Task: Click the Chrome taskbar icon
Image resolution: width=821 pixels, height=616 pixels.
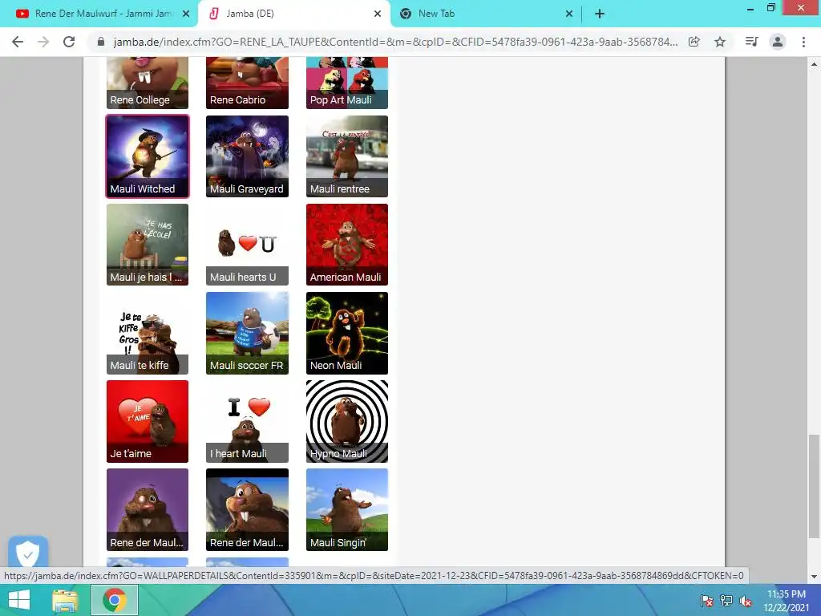Action: point(115,600)
